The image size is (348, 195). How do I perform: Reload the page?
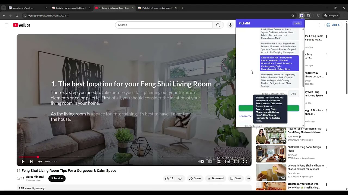tap(17, 16)
